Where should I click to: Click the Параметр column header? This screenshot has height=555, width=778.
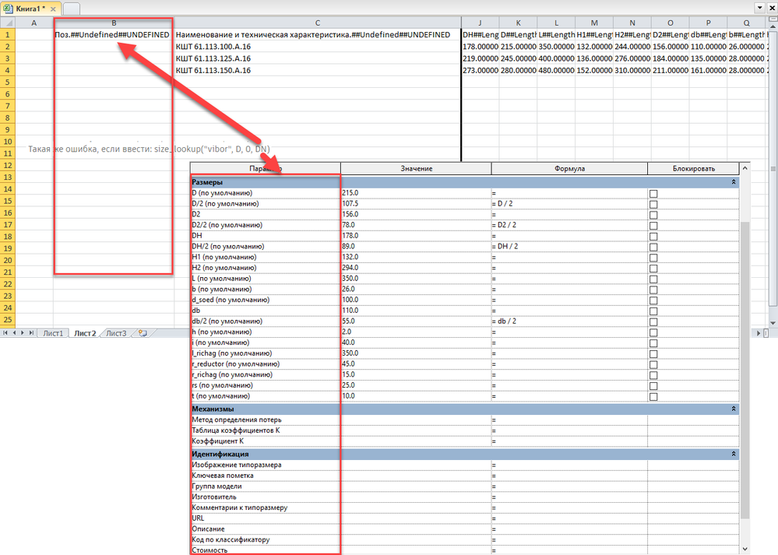(x=266, y=169)
